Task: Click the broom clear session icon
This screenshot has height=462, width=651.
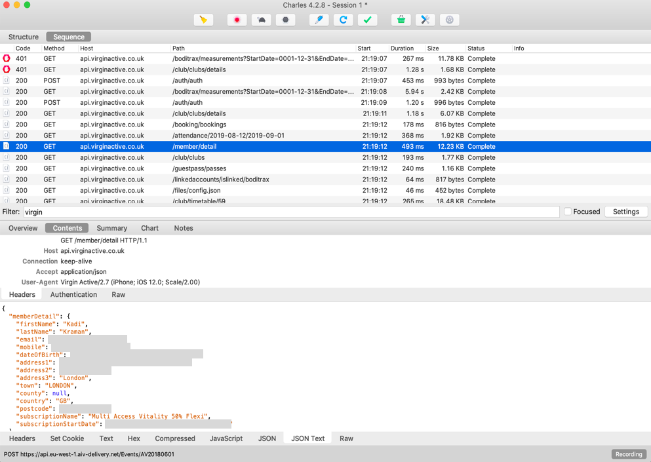Action: pyautogui.click(x=203, y=20)
